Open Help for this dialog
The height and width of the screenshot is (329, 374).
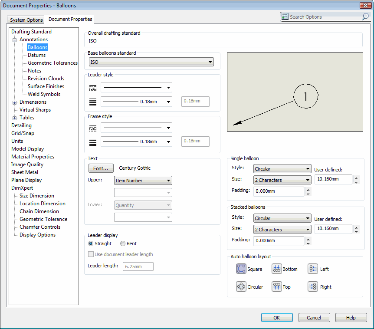tap(351, 318)
